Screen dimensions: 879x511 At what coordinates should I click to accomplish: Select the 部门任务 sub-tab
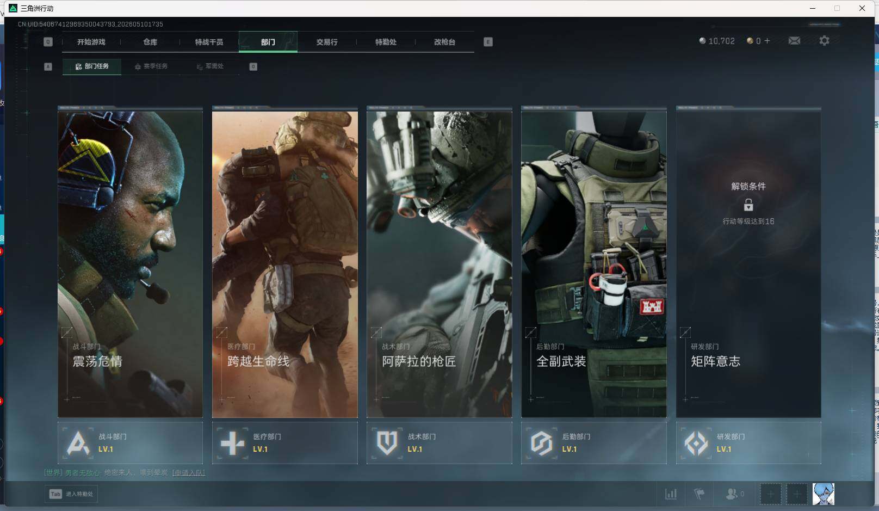click(x=92, y=66)
